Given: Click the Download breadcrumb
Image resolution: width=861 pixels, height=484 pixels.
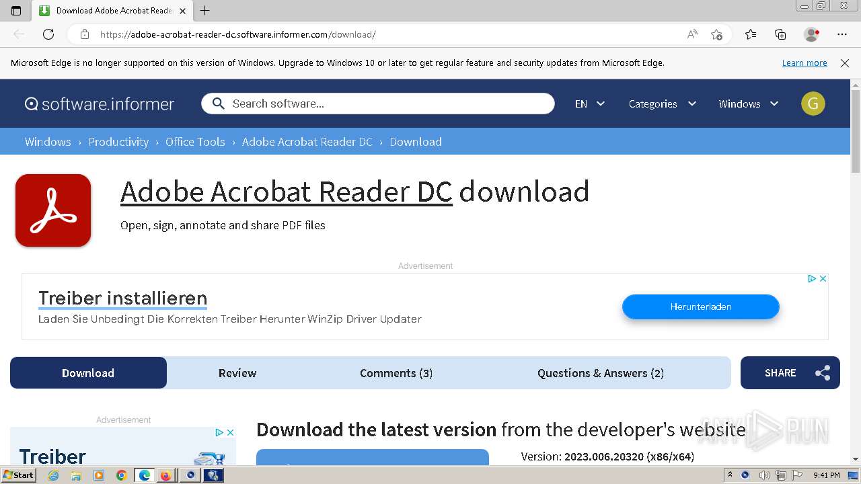Looking at the screenshot, I should pyautogui.click(x=416, y=142).
